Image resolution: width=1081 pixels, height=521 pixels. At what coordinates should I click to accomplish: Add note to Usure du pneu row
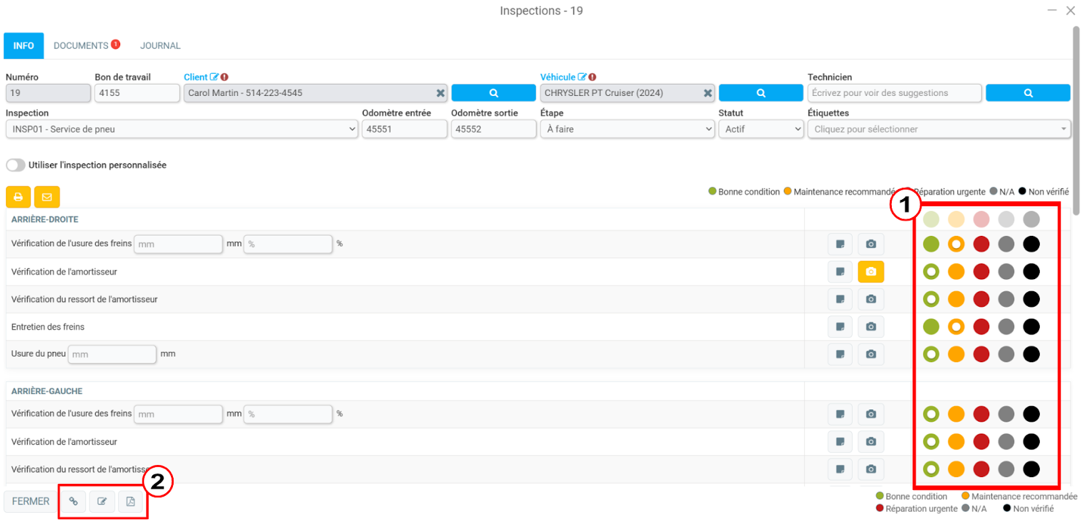840,354
